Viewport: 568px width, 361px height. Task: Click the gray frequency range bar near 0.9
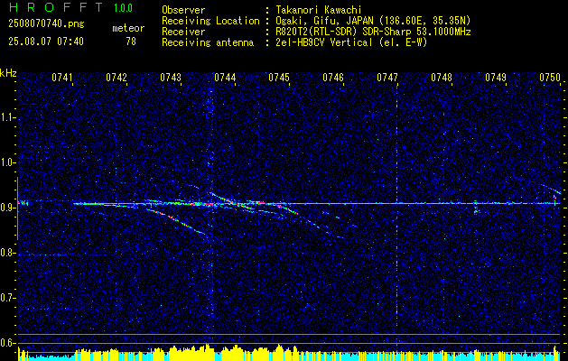(18, 208)
